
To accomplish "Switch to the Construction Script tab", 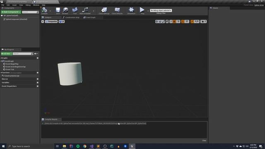I will pyautogui.click(x=71, y=17).
